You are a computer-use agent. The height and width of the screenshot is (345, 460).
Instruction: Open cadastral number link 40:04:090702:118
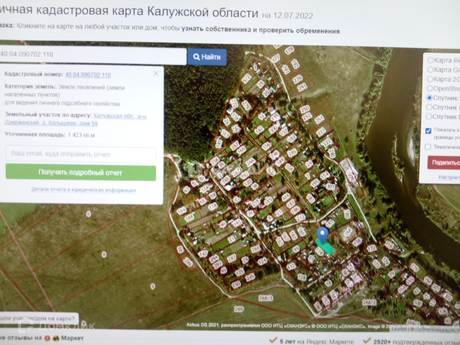point(88,75)
